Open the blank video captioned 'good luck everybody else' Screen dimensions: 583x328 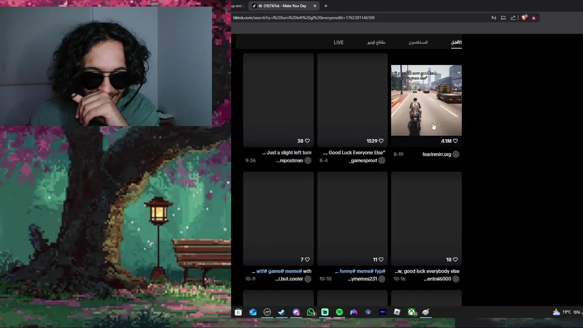[426, 219]
